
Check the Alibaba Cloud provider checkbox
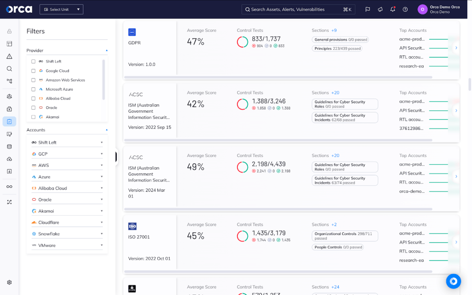click(x=33, y=98)
